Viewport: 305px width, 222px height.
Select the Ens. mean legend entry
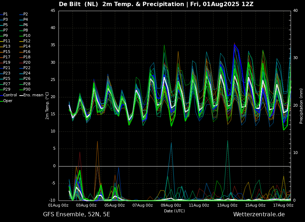click(32, 95)
